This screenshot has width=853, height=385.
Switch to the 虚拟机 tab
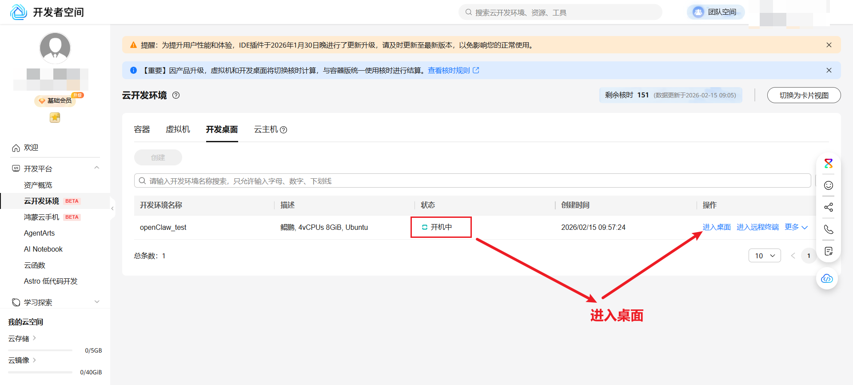click(x=178, y=129)
